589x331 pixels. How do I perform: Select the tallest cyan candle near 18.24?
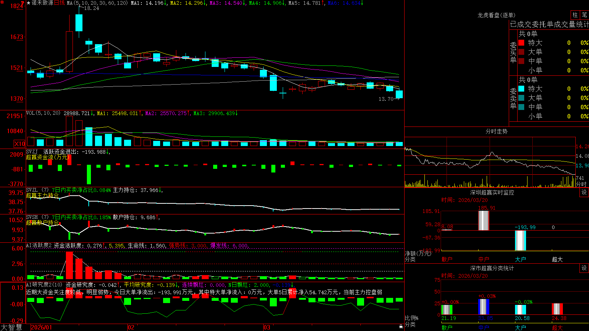pos(79,23)
